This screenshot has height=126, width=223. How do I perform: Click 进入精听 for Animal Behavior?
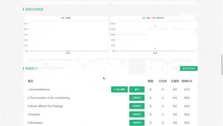pyautogui.click(x=120, y=90)
